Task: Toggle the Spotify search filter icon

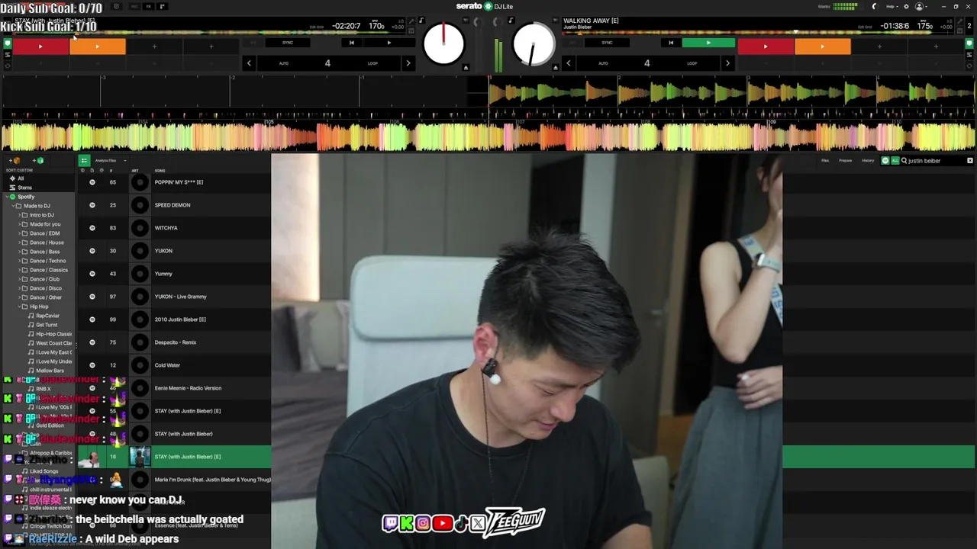Action: point(885,160)
